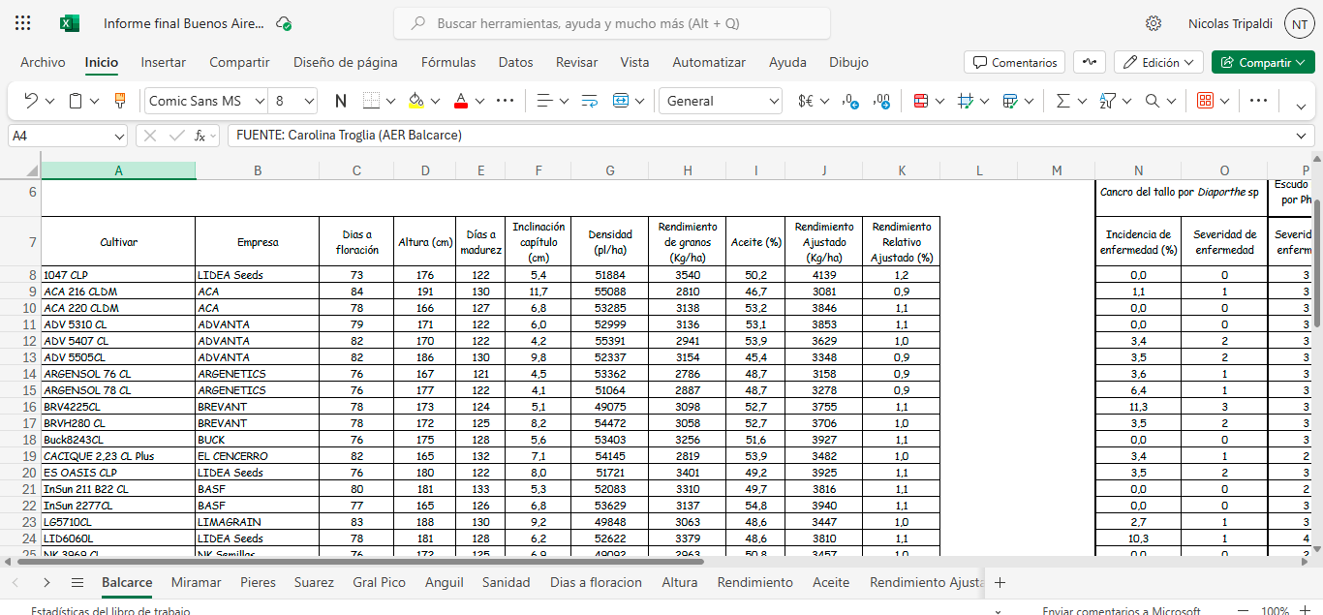
Task: Expand the borders dropdown arrow
Action: [390, 101]
